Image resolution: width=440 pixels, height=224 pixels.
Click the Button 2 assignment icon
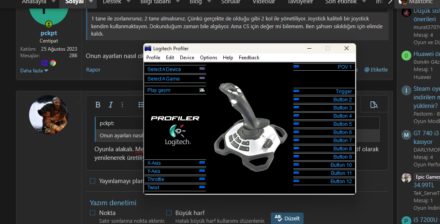296,99
